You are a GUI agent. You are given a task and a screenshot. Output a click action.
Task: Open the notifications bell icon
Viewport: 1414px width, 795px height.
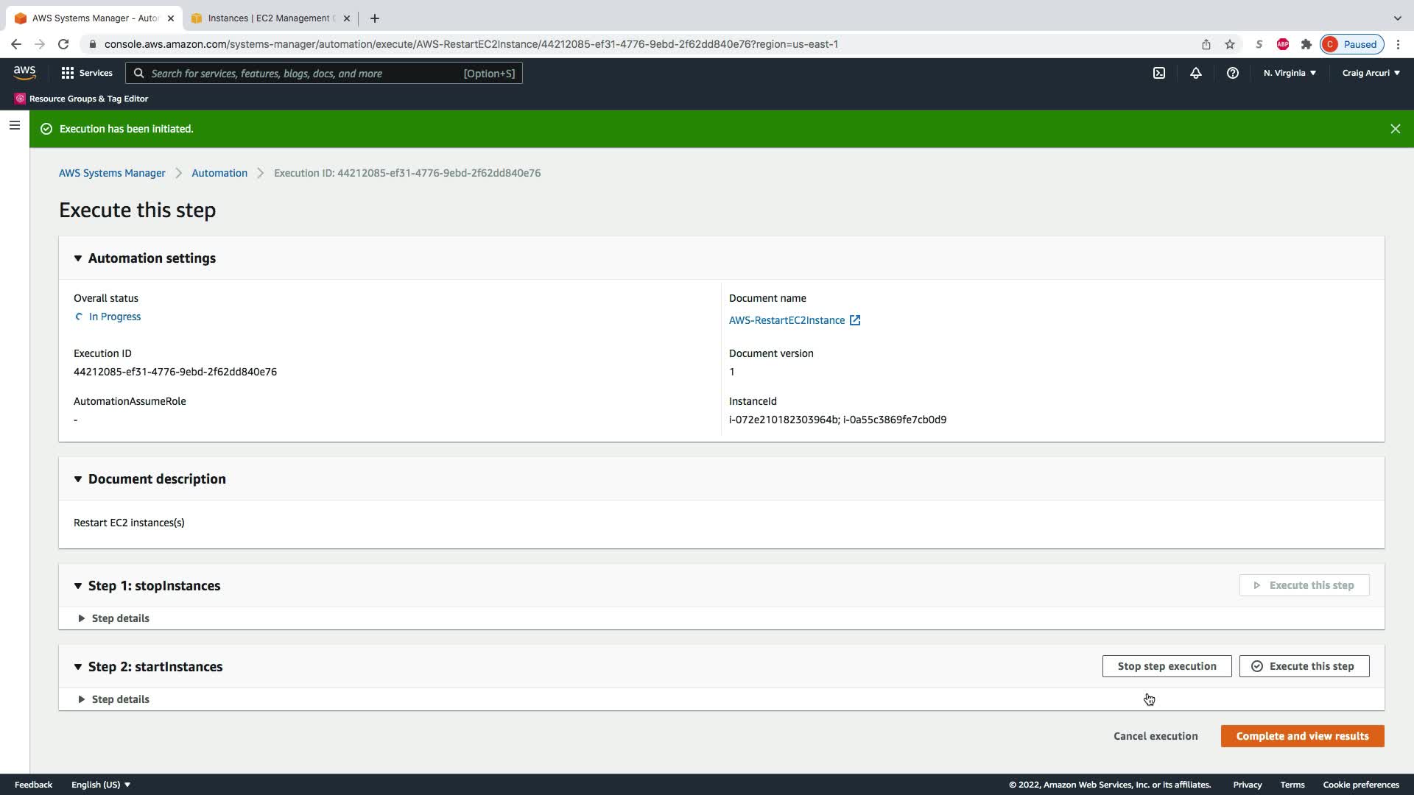1196,73
